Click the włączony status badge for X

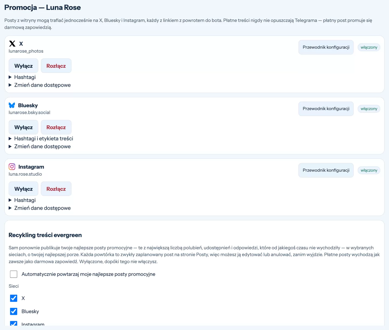369,47
